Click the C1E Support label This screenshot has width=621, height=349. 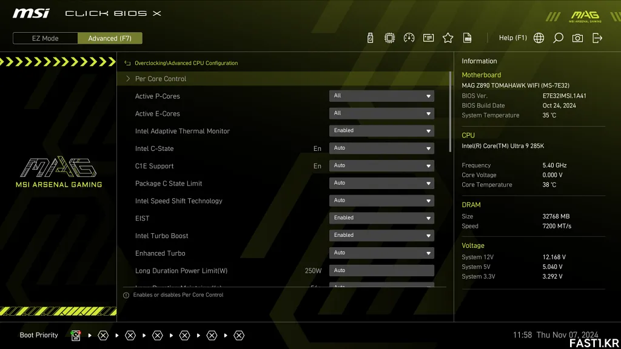pyautogui.click(x=154, y=166)
